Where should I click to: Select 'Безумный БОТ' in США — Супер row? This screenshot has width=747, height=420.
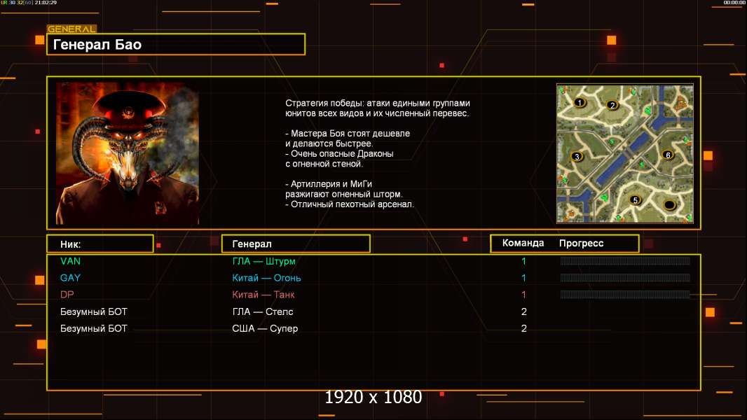coord(94,328)
